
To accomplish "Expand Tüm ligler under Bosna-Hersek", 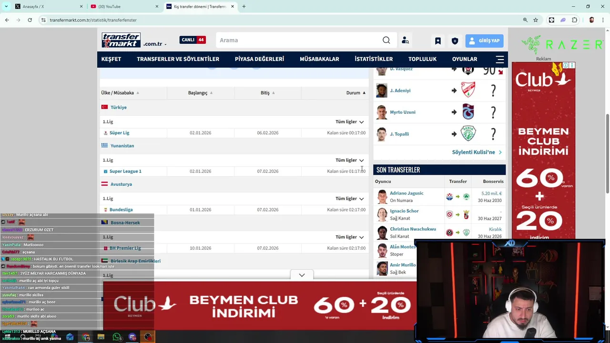I will click(350, 237).
